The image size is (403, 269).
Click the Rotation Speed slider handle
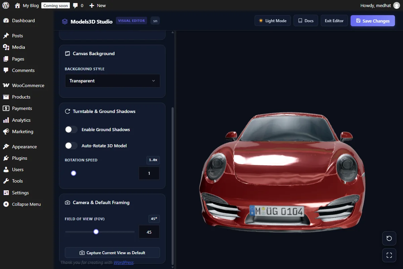point(74,173)
